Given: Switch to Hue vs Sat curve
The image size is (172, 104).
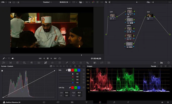Looking at the screenshot, I should tap(57, 66).
